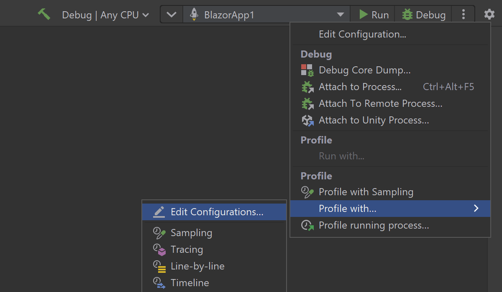The image size is (502, 292).
Task: Open settings via the gear icon
Action: 489,15
